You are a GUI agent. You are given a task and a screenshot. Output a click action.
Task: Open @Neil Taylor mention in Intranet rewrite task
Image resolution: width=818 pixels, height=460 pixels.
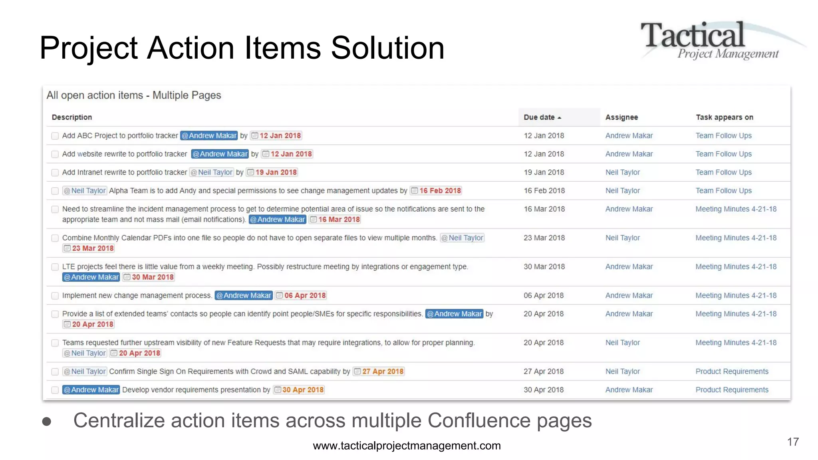pos(212,172)
